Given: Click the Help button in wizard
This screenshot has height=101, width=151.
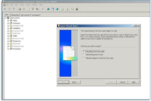Looking at the screenshot, I should tap(134, 82).
